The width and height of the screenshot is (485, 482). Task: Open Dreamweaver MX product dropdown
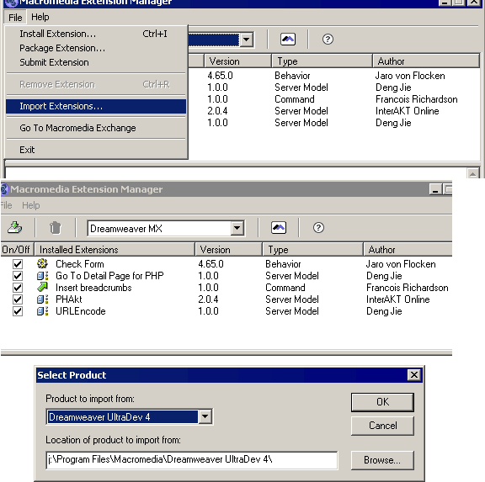coord(237,228)
